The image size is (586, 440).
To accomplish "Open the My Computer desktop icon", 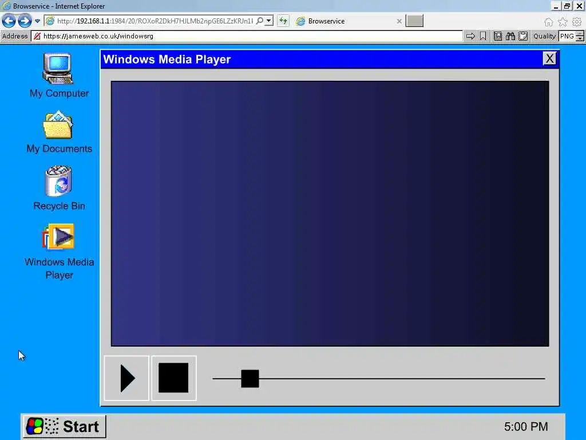I will pos(58,69).
